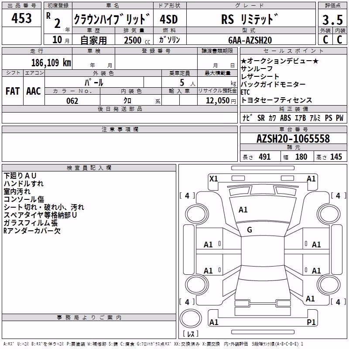Screen dimensions: 349x349
Task: Select inspector note 下廻りAU
Action: point(20,176)
